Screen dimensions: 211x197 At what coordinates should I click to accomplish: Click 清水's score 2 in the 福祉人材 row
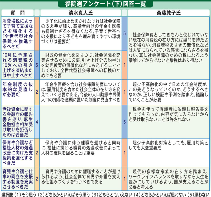pyautogui.click(x=37, y=153)
